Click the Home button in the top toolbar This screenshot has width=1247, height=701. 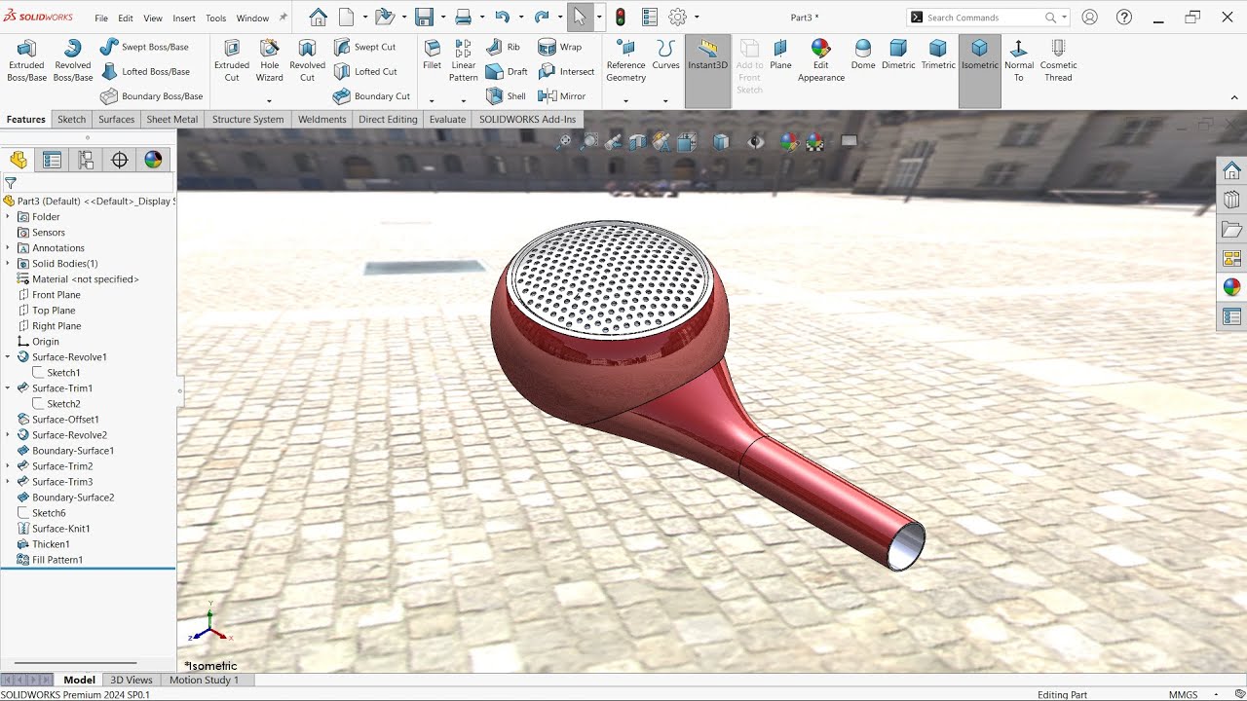(x=318, y=18)
